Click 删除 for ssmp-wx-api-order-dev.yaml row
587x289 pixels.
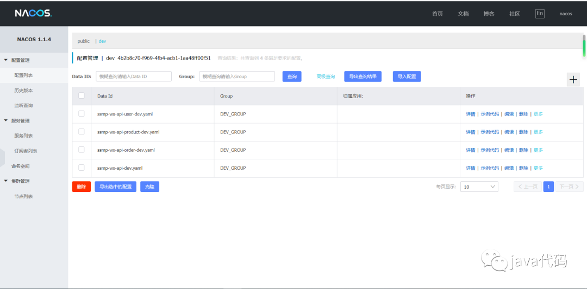[x=523, y=150]
